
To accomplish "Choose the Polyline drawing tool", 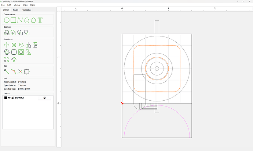I will point(20,20).
